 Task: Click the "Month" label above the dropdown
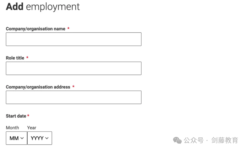tap(12, 128)
